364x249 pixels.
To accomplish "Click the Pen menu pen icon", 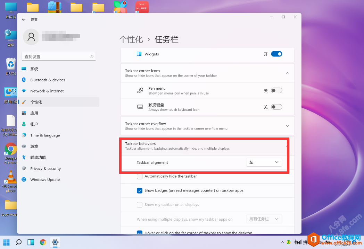I will tap(140, 90).
